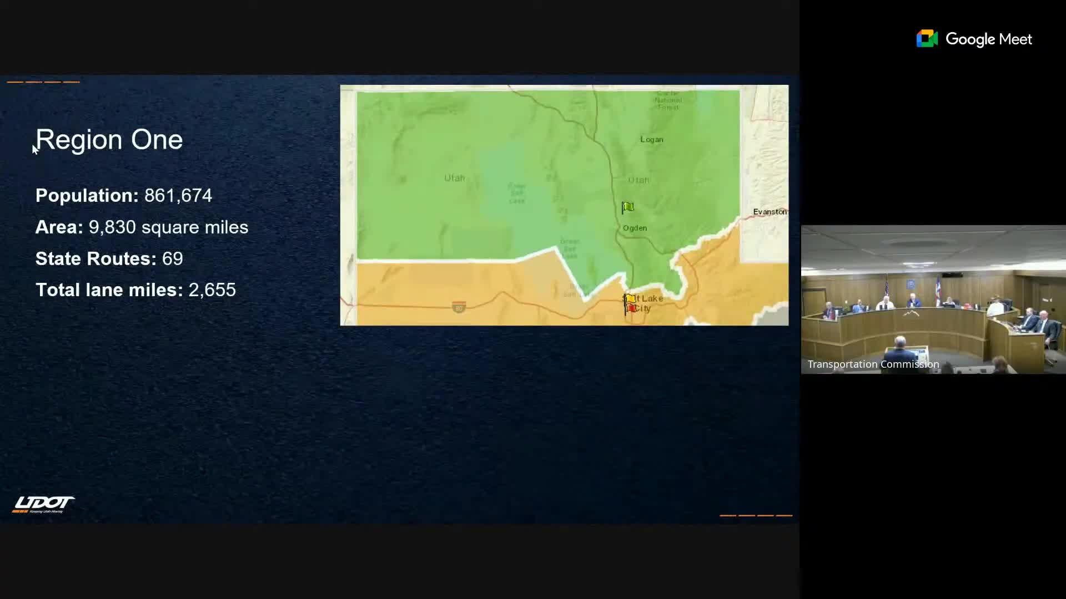Click the yellow flag marker at Salt Lake City
Viewport: 1066px width, 599px height.
(630, 299)
